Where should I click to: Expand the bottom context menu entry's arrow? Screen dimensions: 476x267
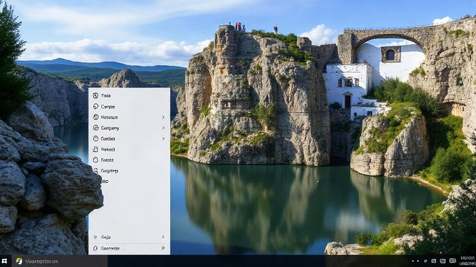(x=163, y=248)
